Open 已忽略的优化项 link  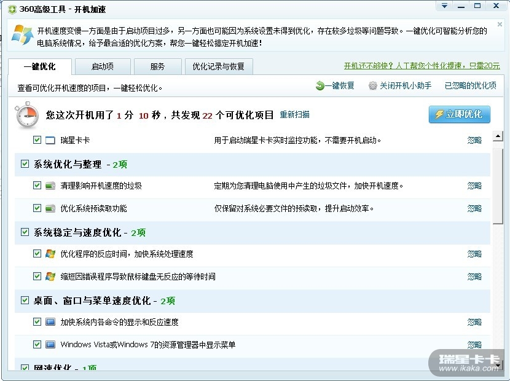point(470,85)
